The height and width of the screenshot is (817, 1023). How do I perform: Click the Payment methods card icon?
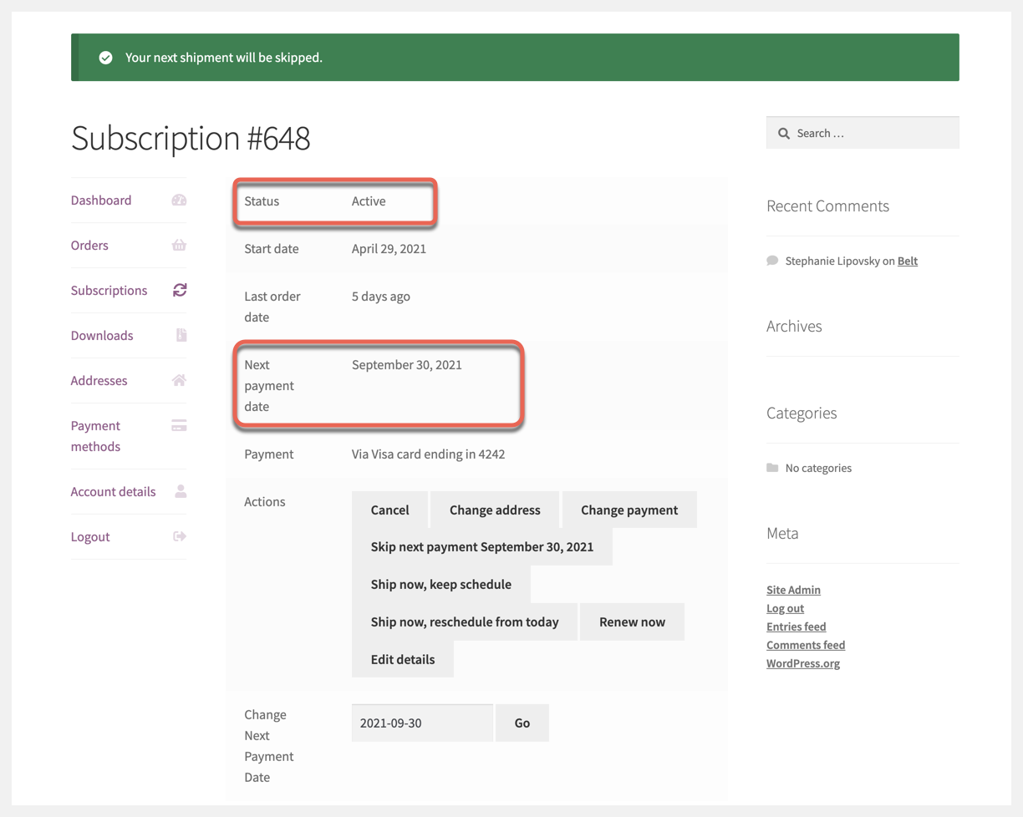click(x=179, y=426)
